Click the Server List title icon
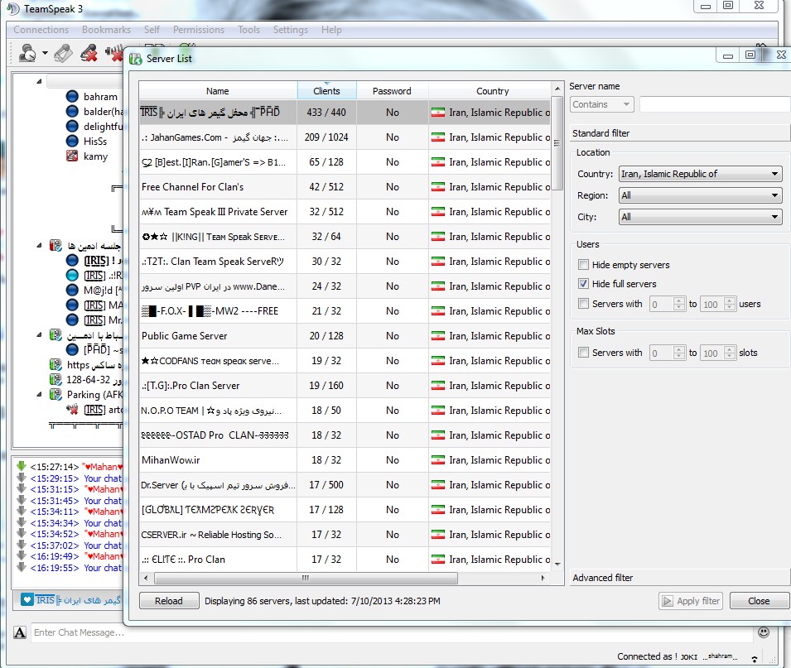Viewport: 791px width, 668px height. (x=135, y=59)
